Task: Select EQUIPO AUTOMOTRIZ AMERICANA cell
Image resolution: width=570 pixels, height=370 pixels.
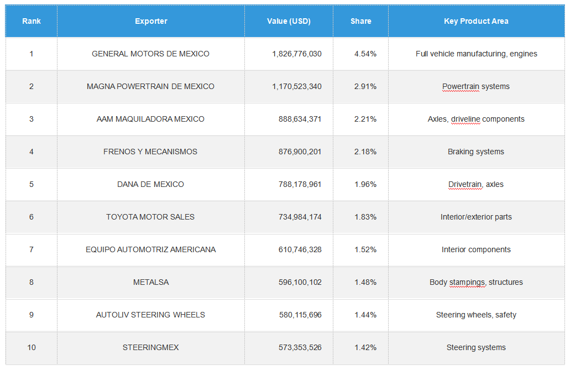Action: tap(151, 250)
